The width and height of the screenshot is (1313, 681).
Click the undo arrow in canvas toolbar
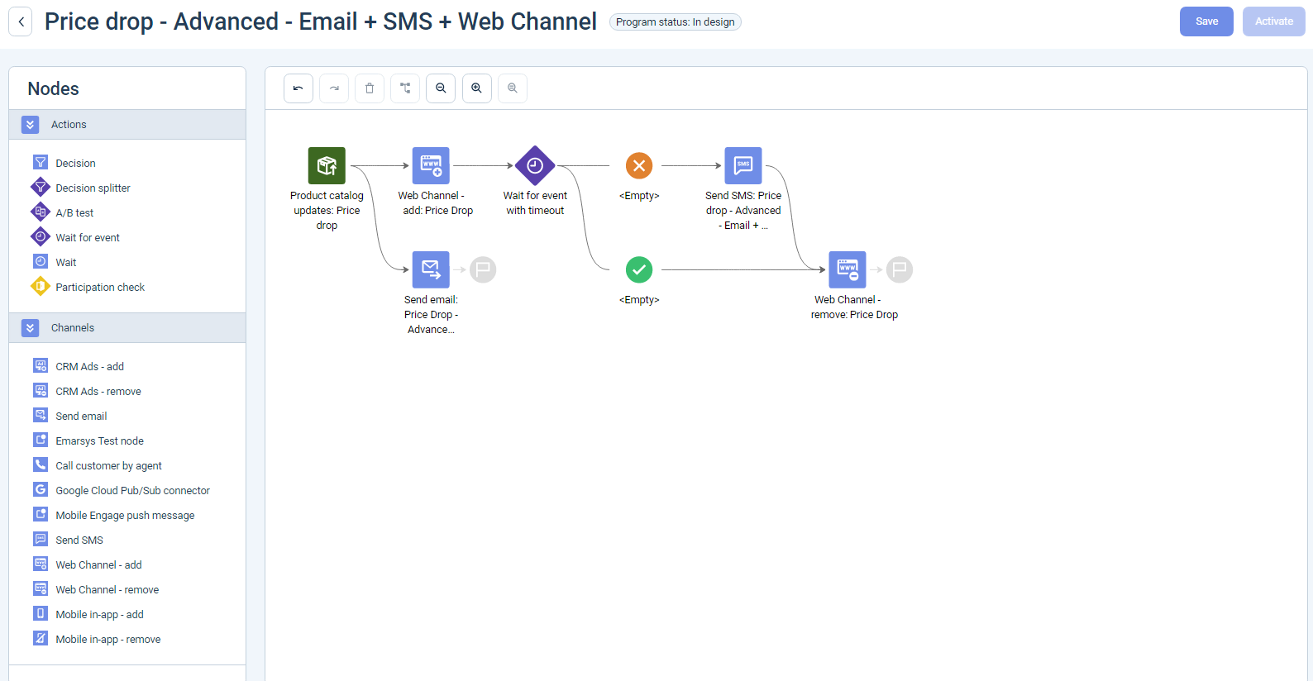point(298,88)
